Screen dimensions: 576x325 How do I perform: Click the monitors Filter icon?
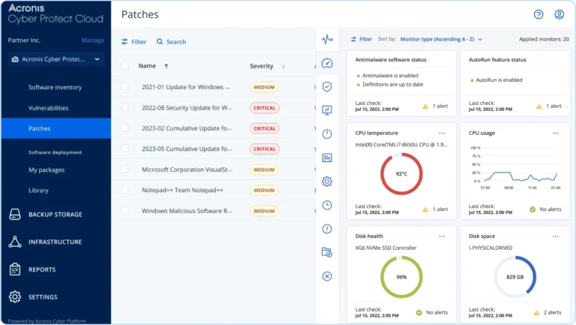tap(353, 39)
